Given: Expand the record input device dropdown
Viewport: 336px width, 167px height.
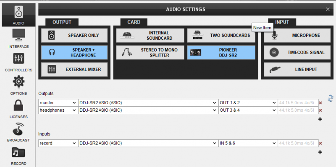Looking at the screenshot, I should tap(148, 143).
